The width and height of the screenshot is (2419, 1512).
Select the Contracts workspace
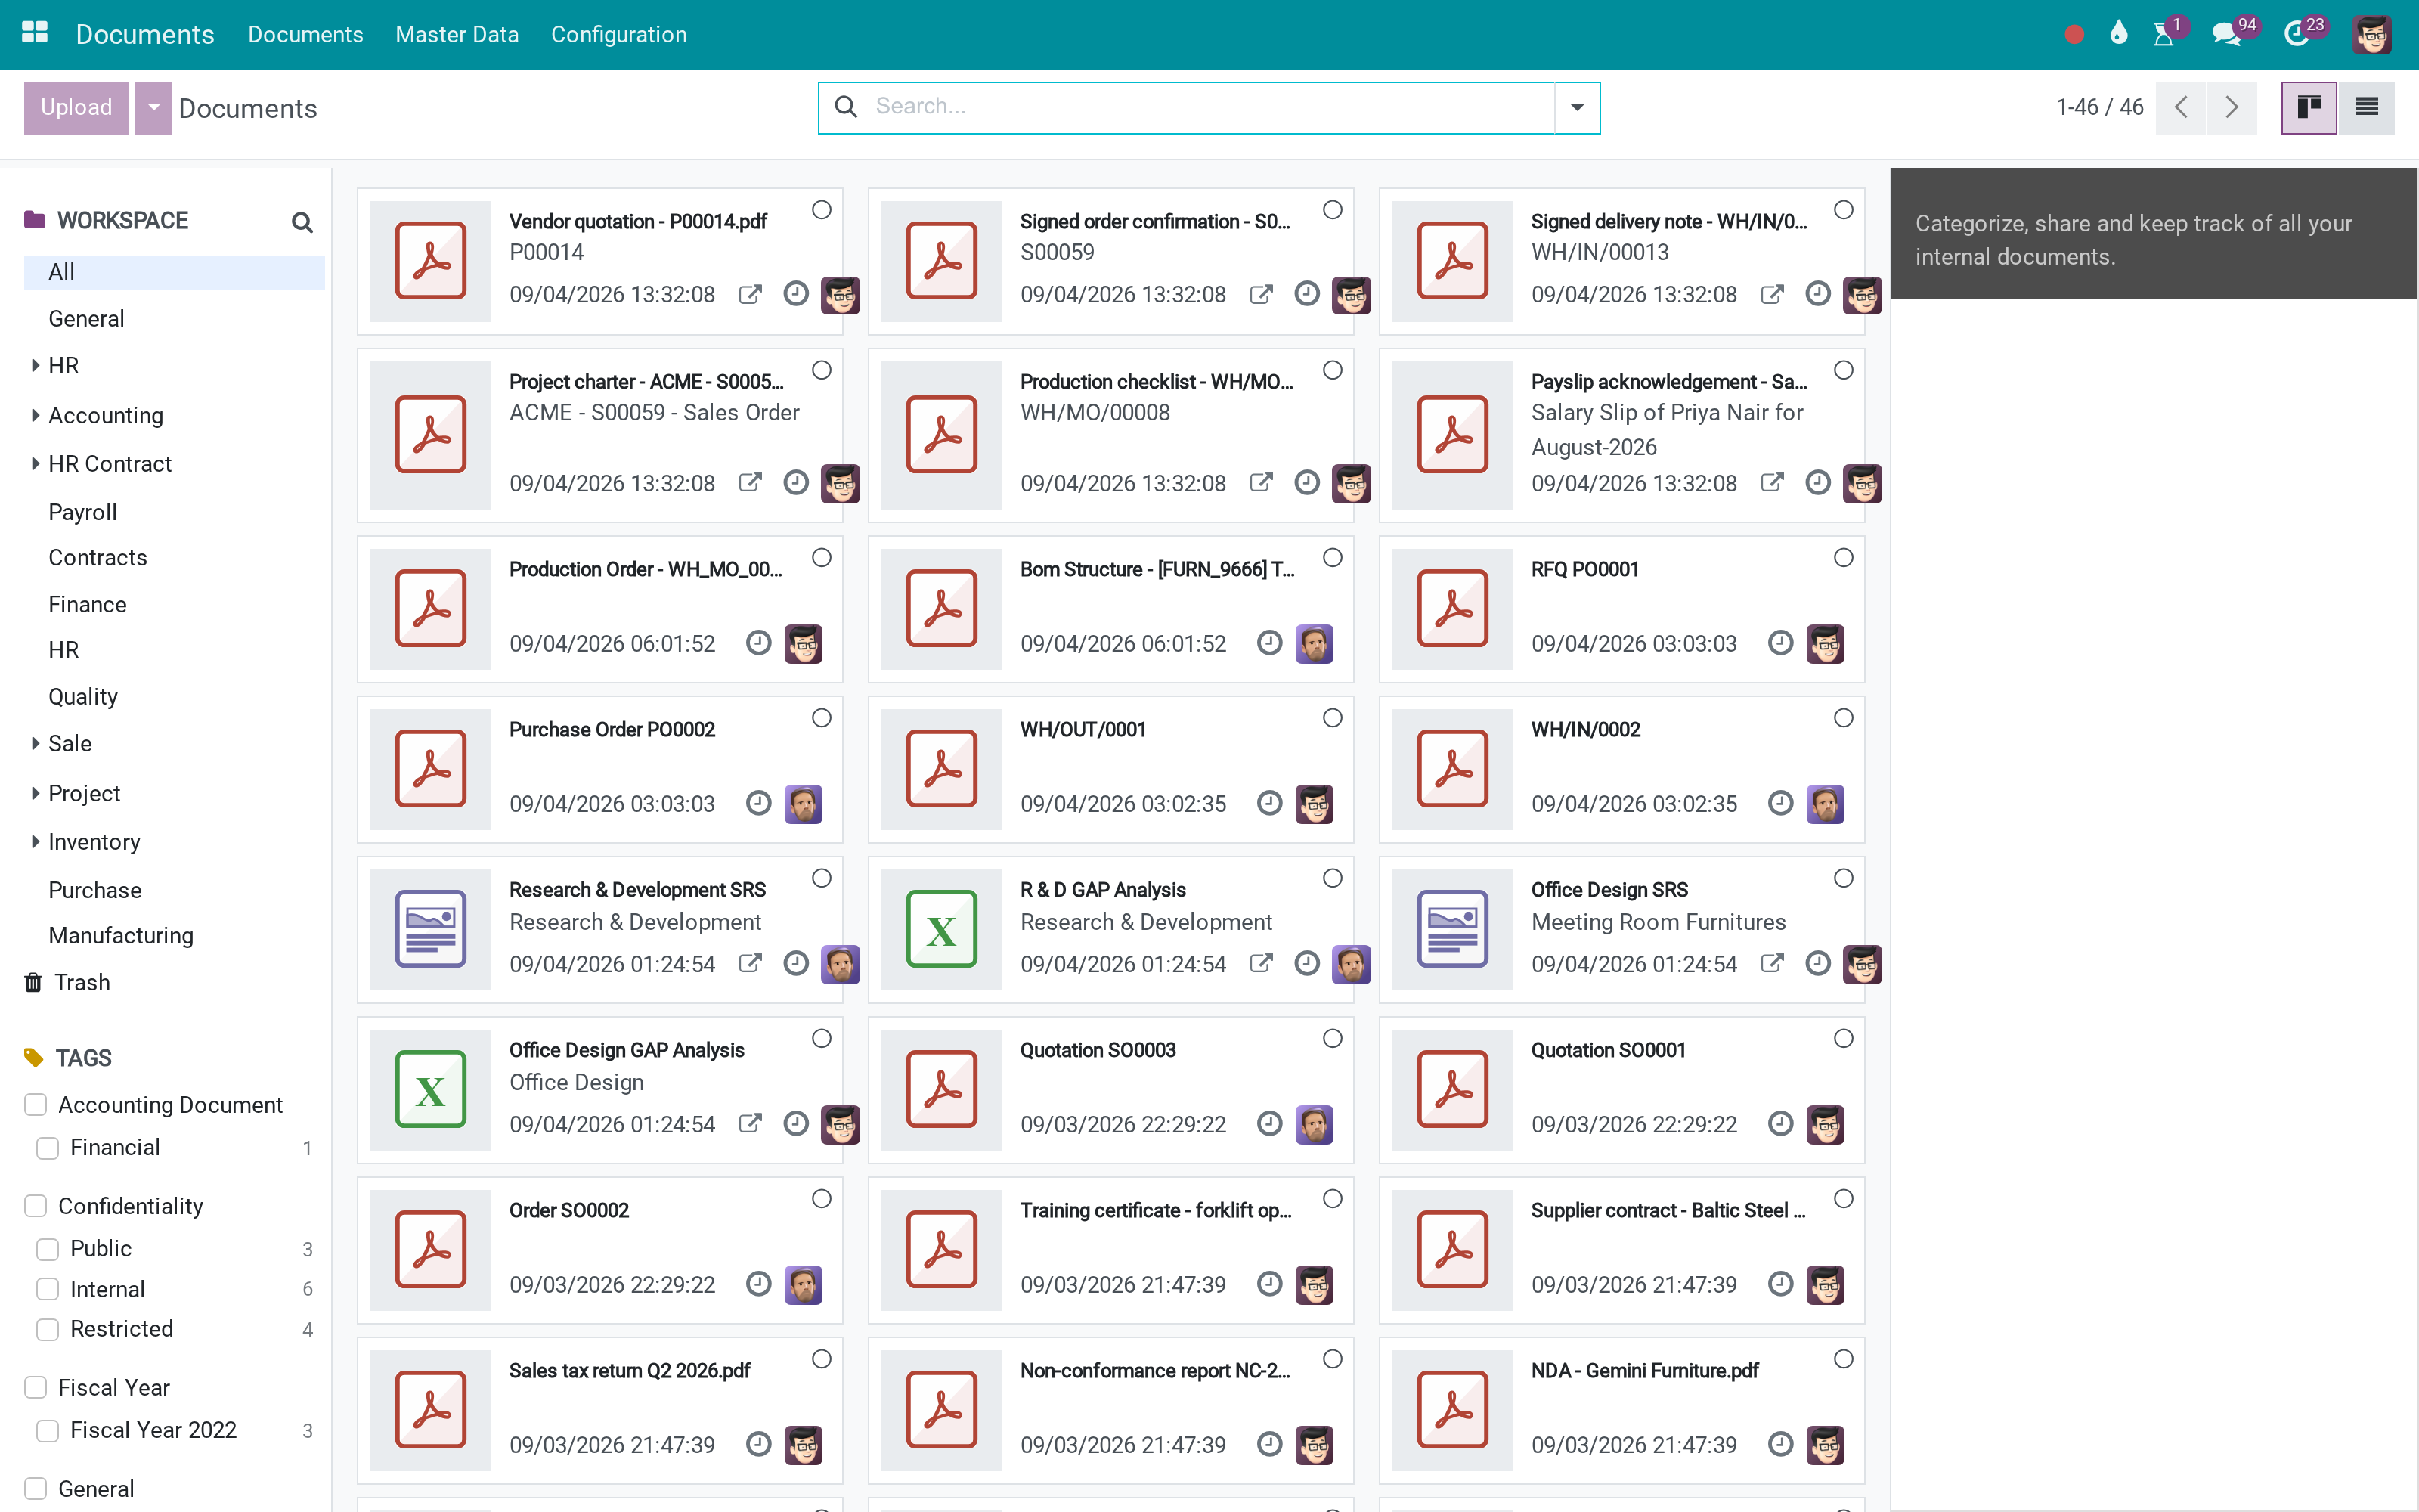coord(98,558)
